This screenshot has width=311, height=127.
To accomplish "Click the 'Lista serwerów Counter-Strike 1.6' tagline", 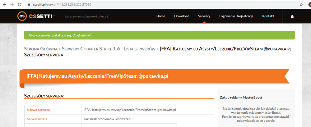I will click(86, 16).
